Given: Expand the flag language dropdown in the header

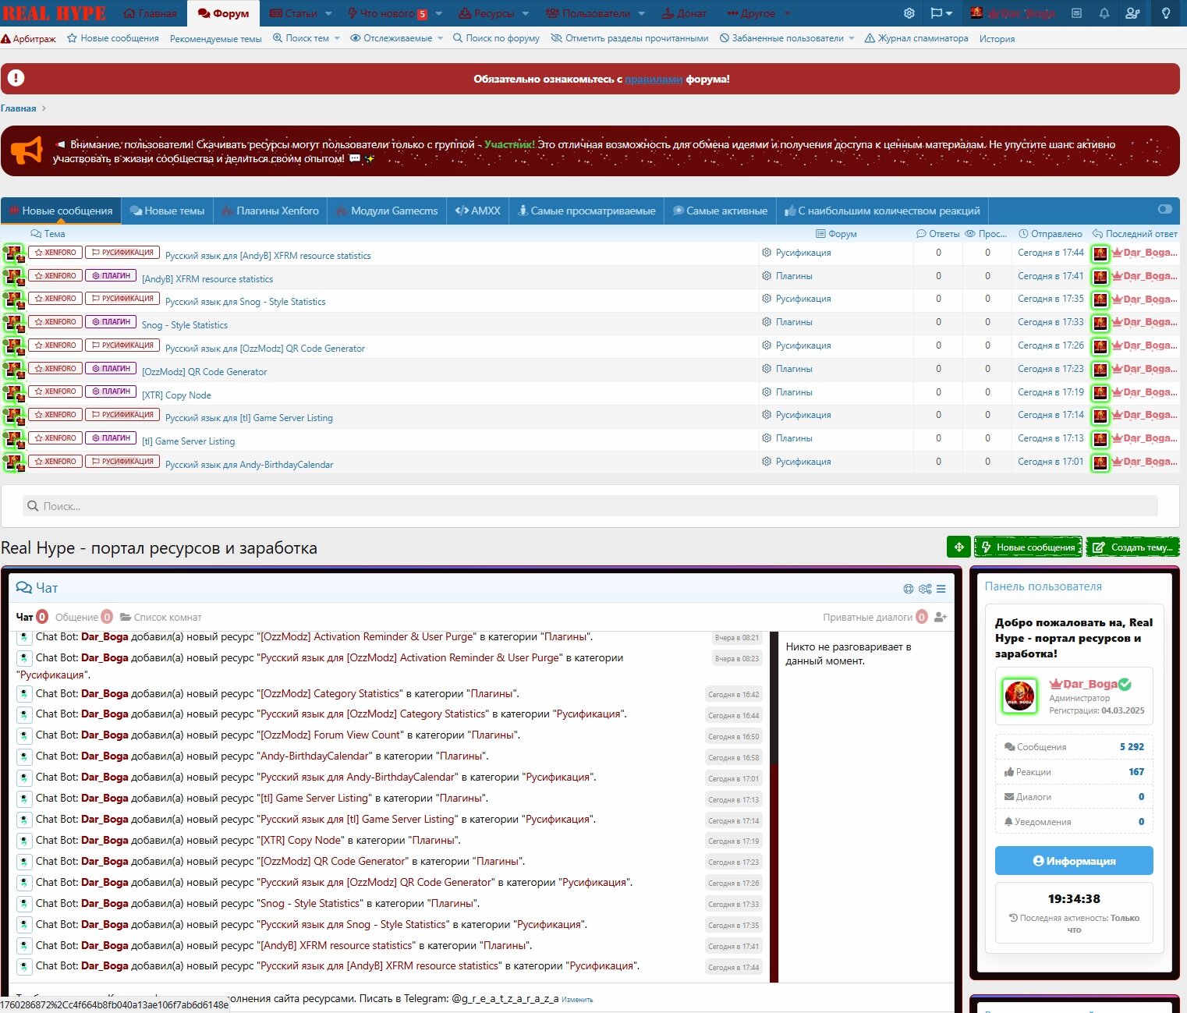Looking at the screenshot, I should point(941,13).
